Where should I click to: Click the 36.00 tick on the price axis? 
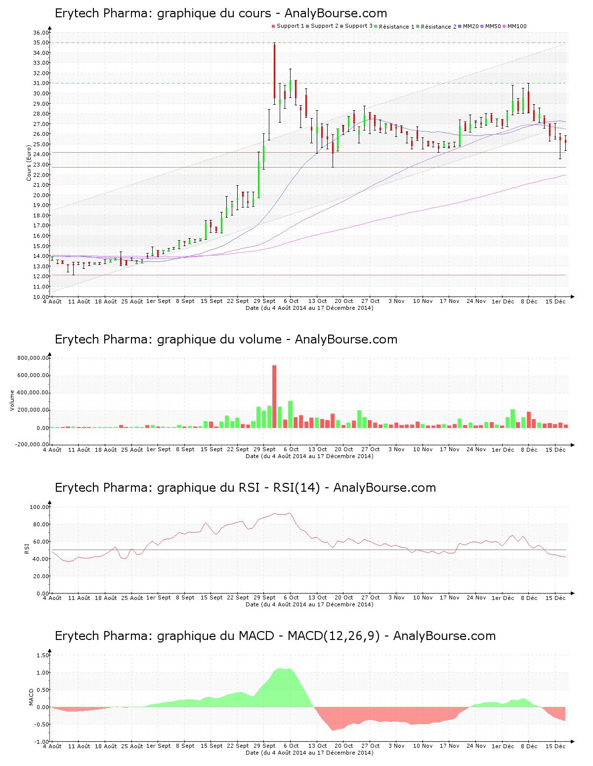click(41, 32)
